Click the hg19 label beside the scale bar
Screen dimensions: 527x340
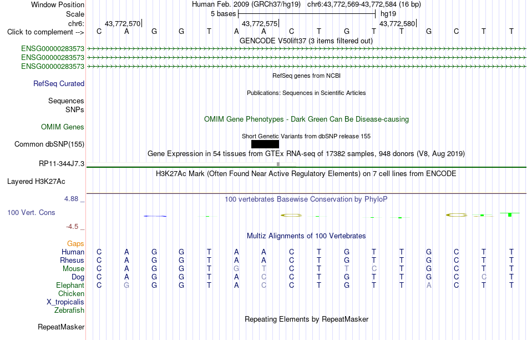tap(388, 14)
